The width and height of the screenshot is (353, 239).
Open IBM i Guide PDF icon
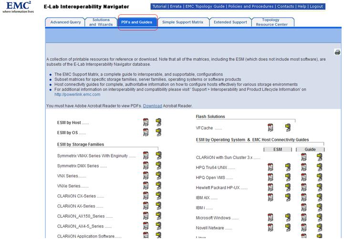pos(304,208)
